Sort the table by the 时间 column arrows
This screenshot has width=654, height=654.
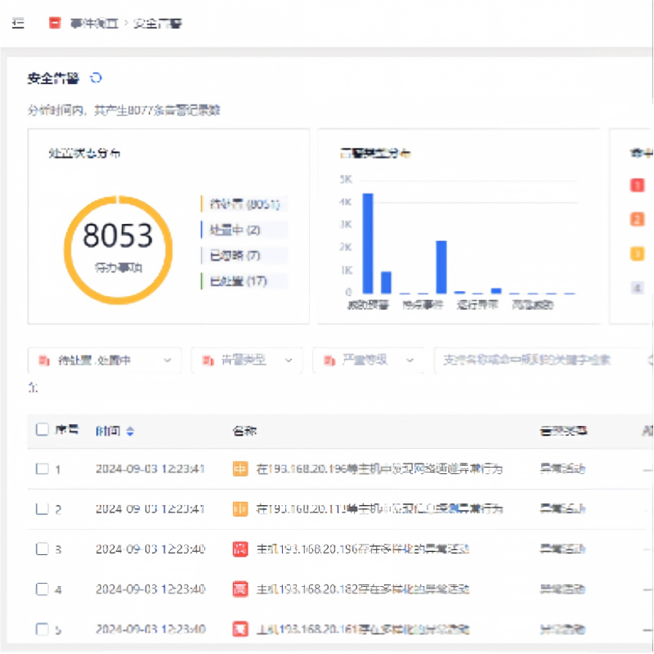click(130, 431)
